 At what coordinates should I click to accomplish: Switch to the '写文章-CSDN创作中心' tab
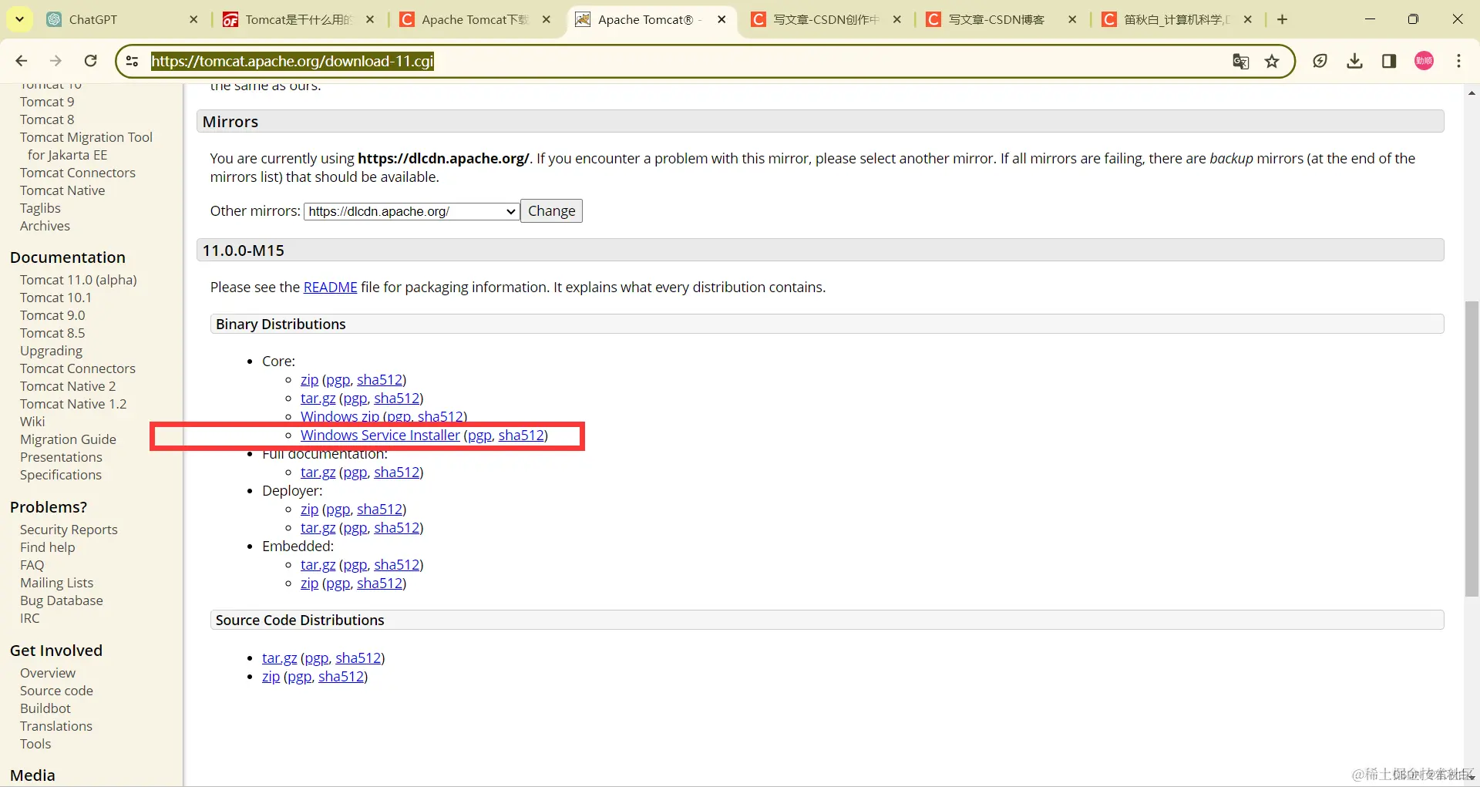(825, 19)
